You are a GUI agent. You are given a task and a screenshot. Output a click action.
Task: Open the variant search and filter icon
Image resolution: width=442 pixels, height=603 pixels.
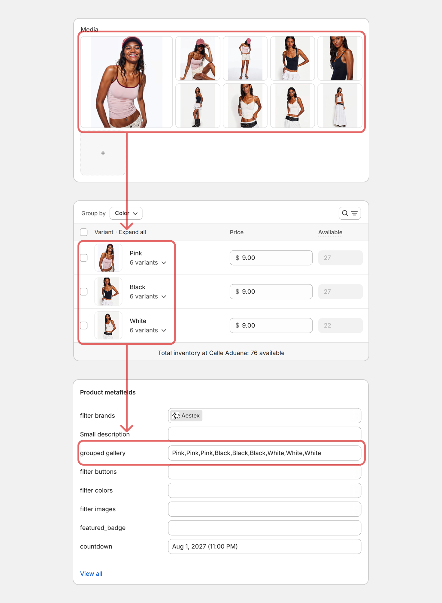(350, 213)
